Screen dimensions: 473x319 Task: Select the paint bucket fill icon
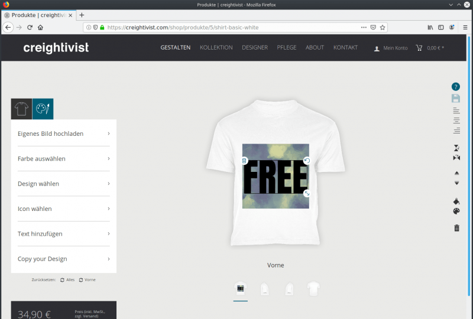(456, 201)
